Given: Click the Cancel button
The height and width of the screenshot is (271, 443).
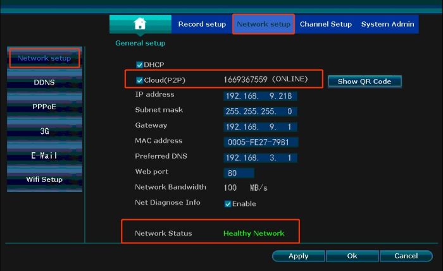Looking at the screenshot, I should click(x=406, y=256).
